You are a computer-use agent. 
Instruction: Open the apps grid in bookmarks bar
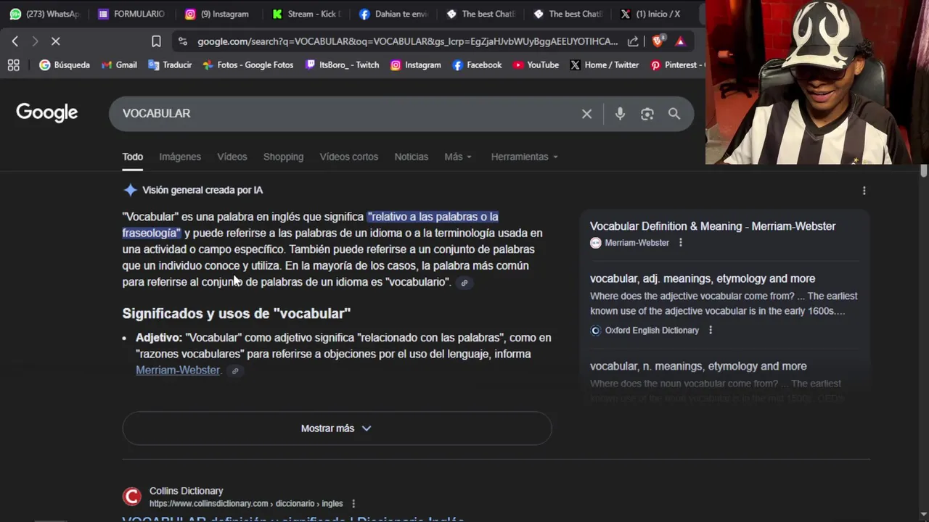point(13,65)
